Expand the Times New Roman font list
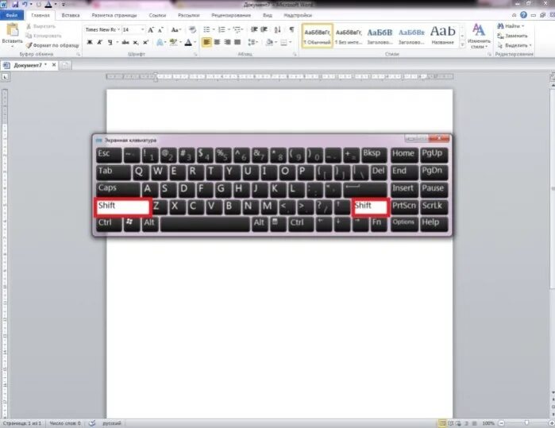Viewport: 555px width, 428px height. click(118, 29)
